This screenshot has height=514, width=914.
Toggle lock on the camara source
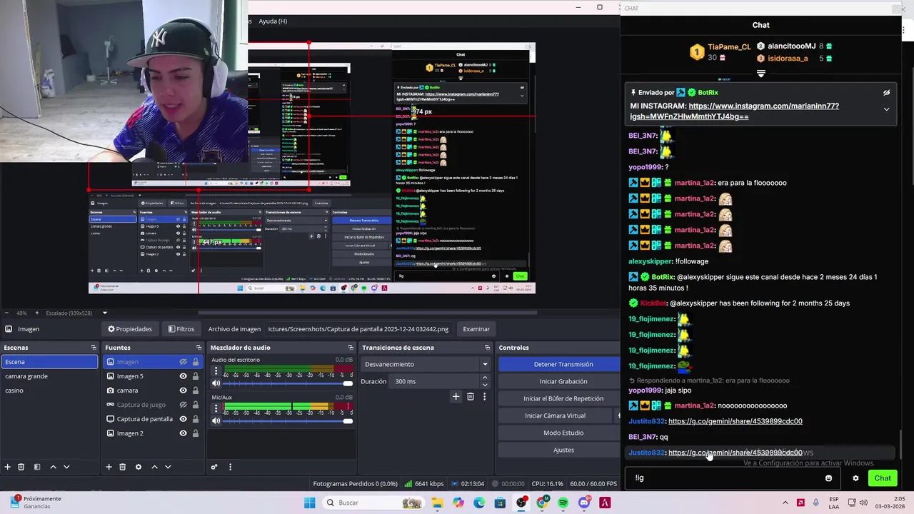tap(195, 390)
